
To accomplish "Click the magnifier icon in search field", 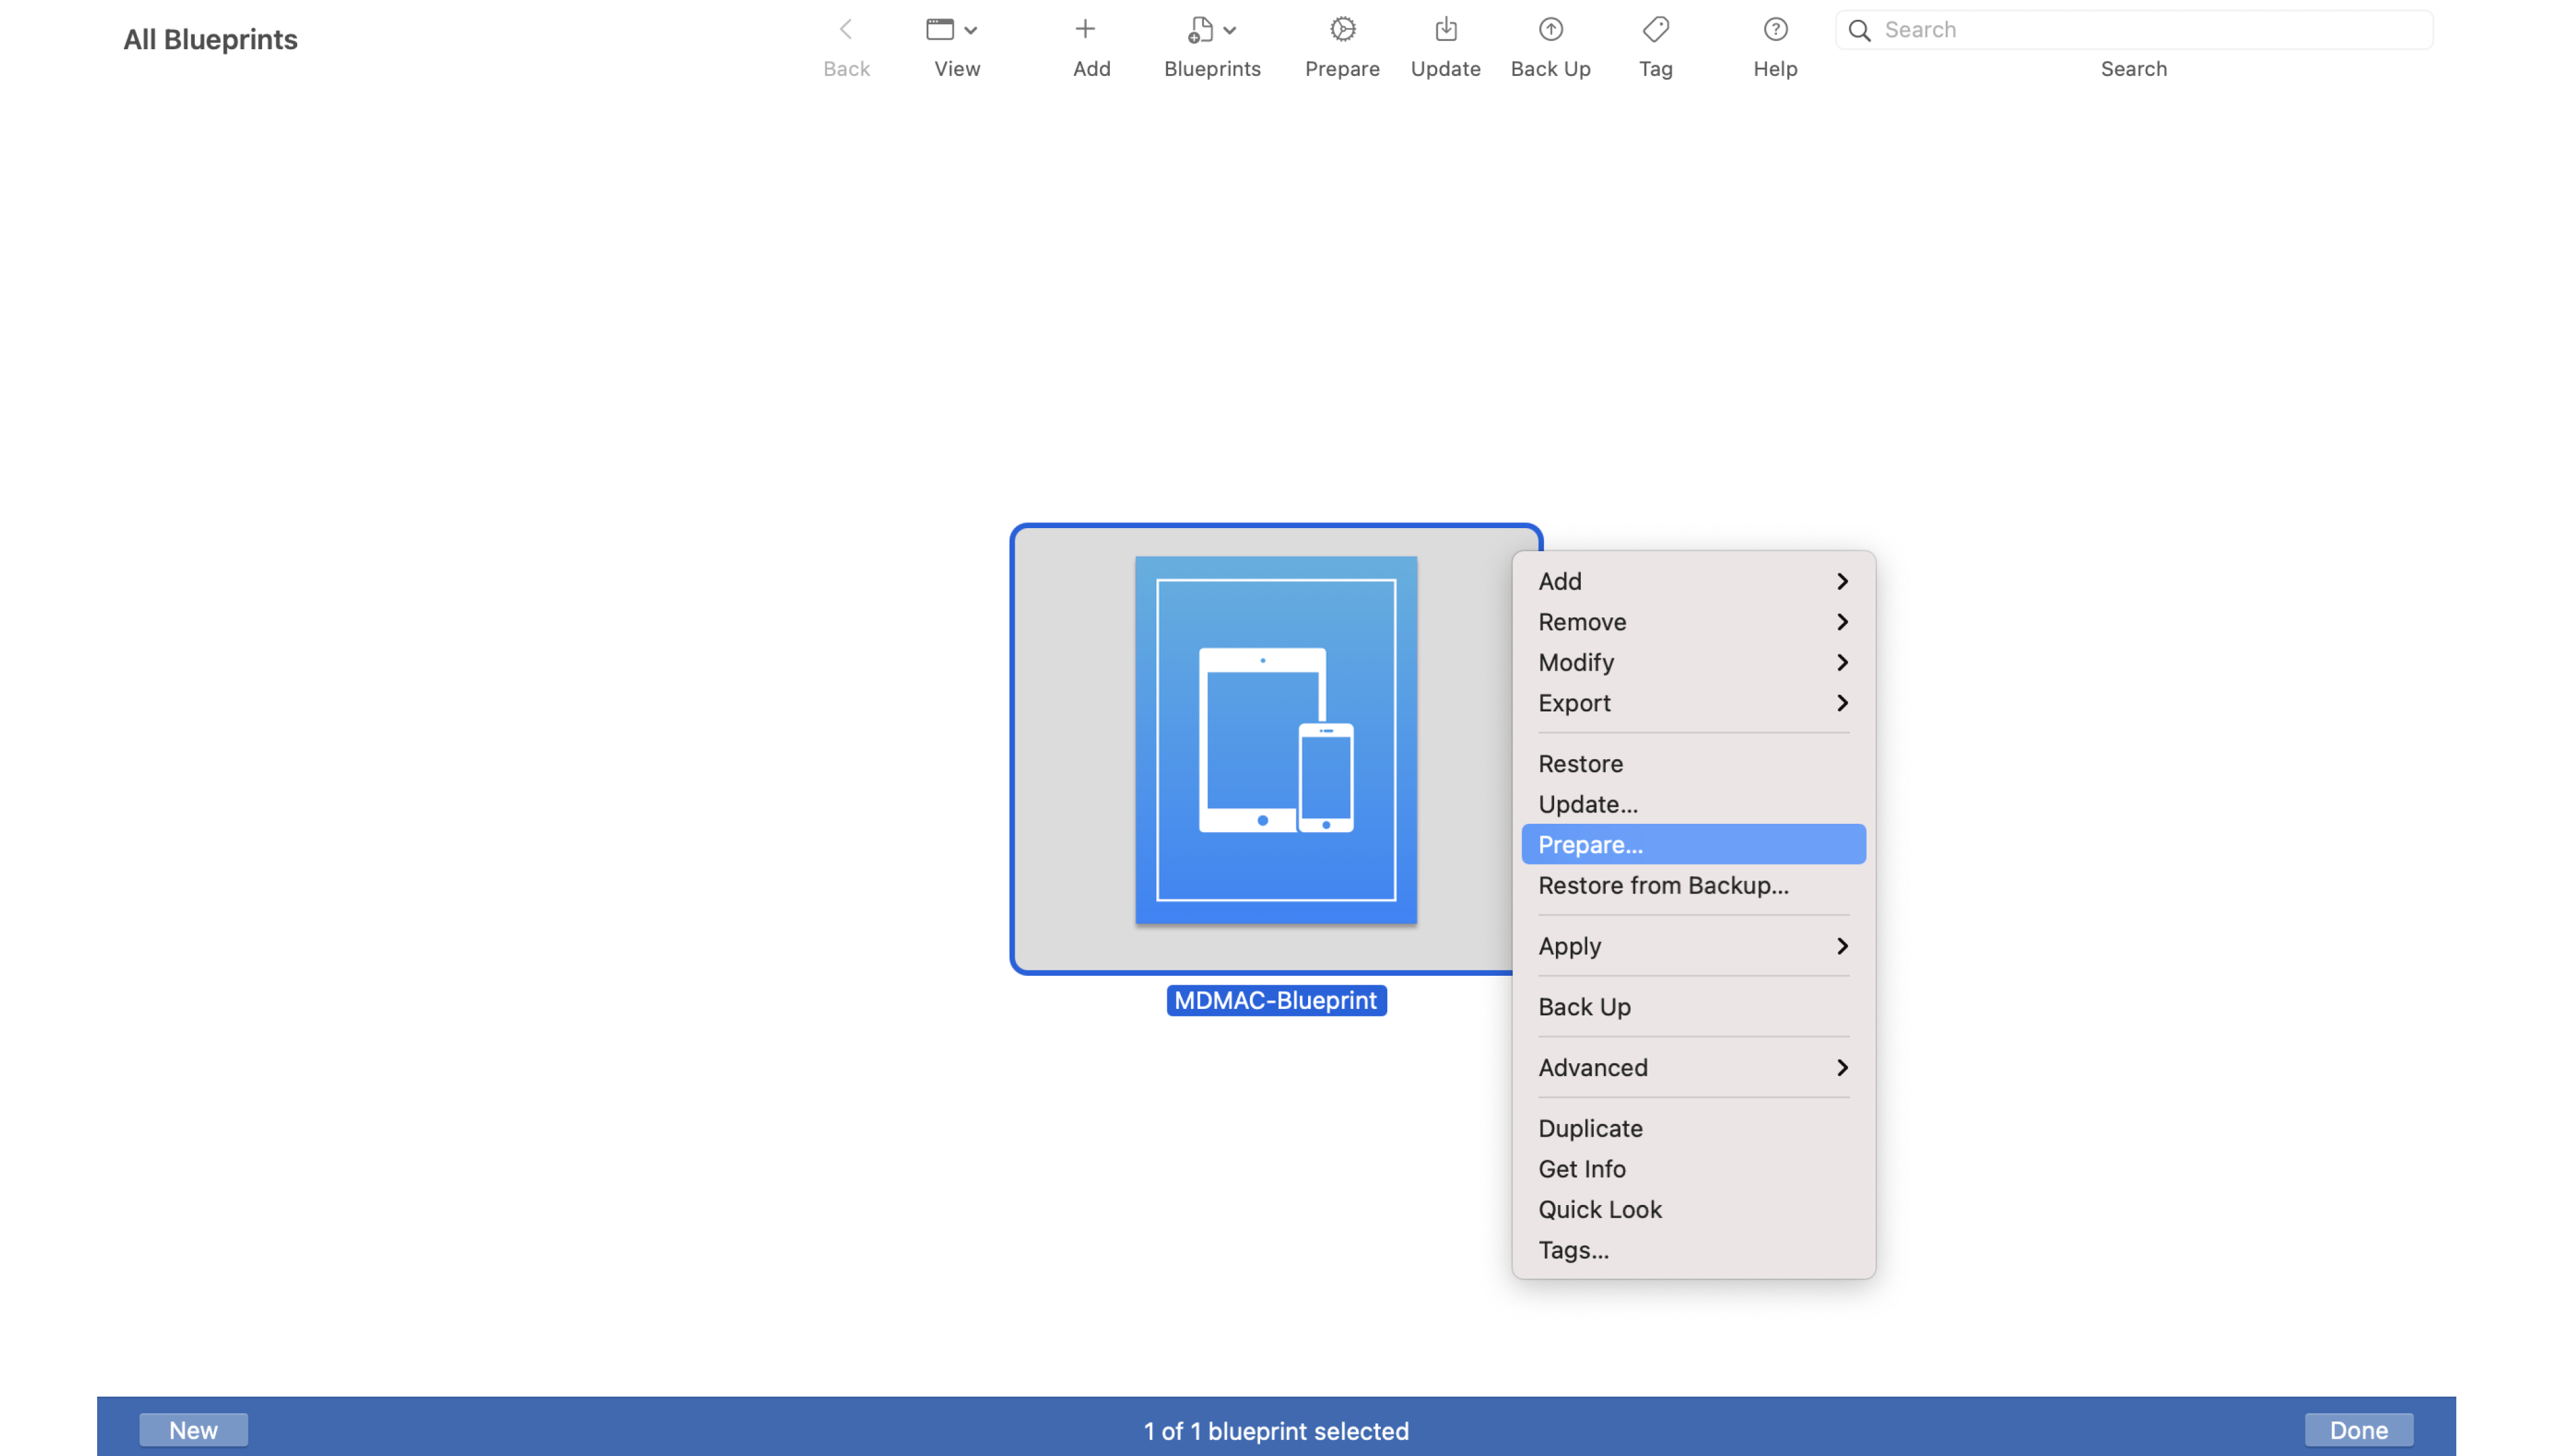I will tap(1859, 31).
